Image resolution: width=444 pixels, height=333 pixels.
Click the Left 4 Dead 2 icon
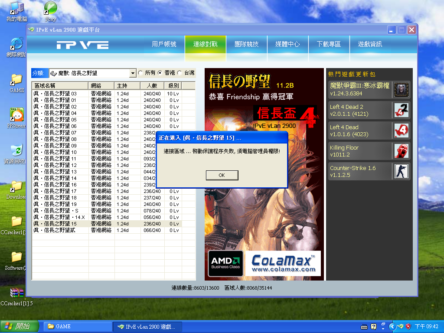[x=402, y=110]
